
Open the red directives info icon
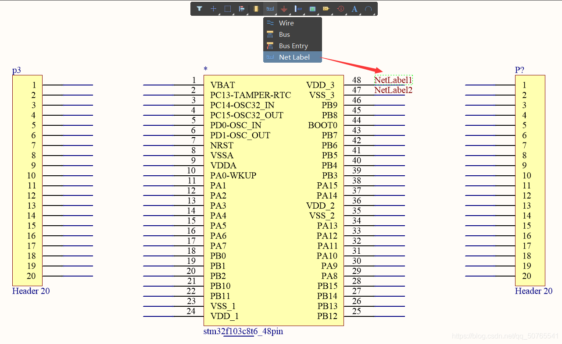pos(340,8)
